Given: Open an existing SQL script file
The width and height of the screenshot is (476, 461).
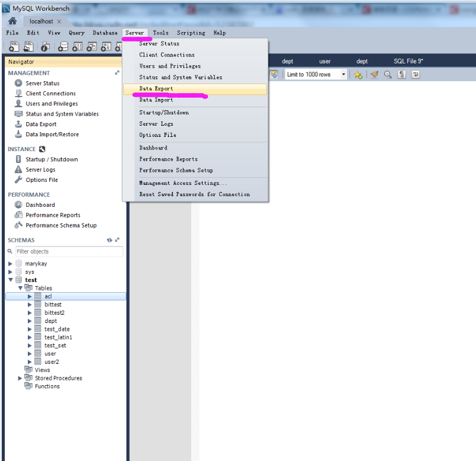Looking at the screenshot, I should [x=28, y=46].
